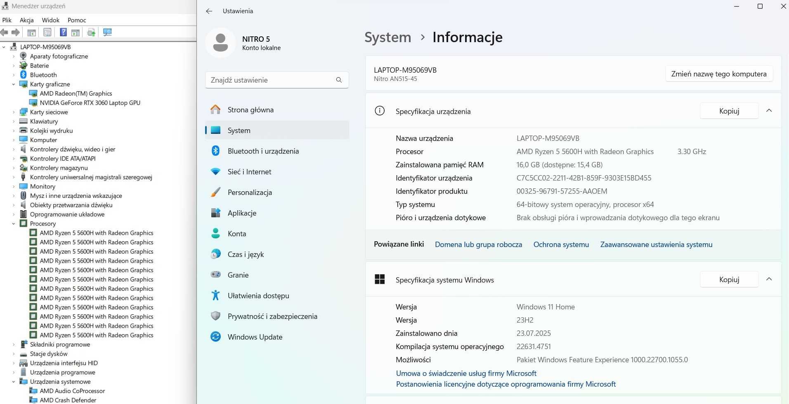Click the NITRO 5 user avatar
Screen dimensions: 789x404
pyautogui.click(x=220, y=43)
